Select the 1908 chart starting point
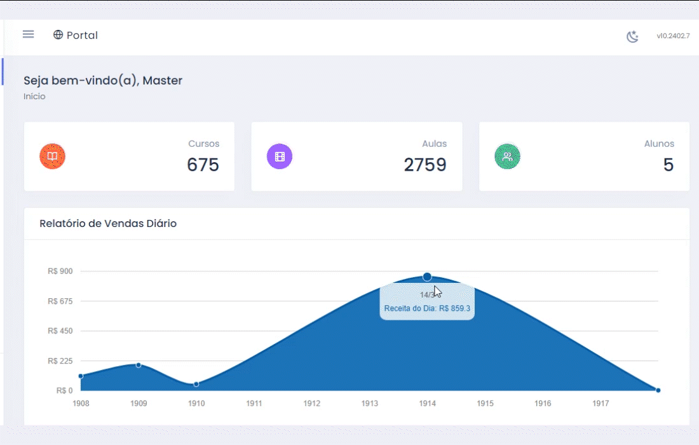This screenshot has height=445, width=699. click(81, 376)
